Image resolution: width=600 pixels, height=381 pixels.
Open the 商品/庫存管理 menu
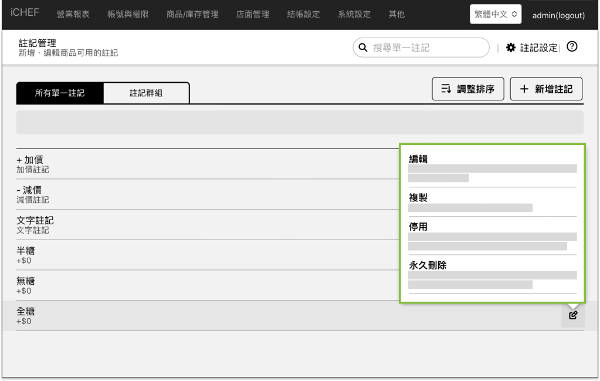point(192,14)
